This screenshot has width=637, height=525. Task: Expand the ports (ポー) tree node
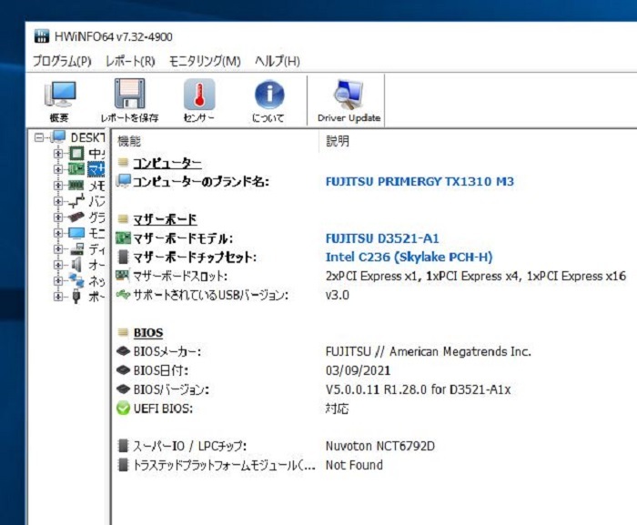click(x=58, y=297)
